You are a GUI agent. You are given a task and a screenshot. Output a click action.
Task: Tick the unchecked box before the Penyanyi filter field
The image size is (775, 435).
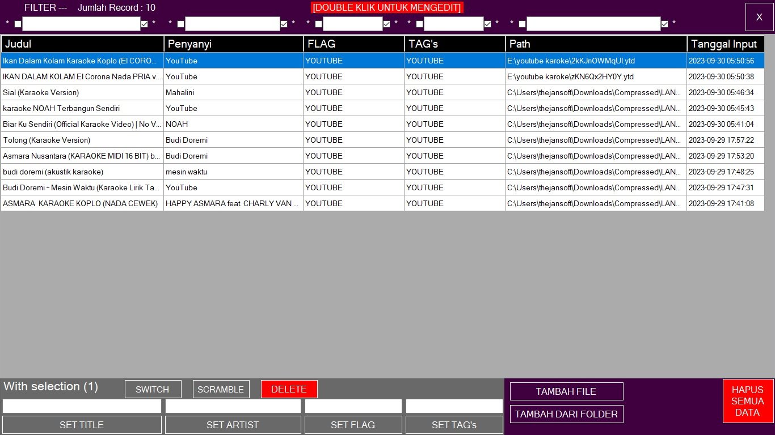tap(180, 24)
